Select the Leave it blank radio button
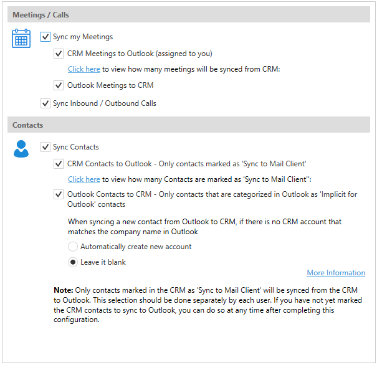 click(73, 262)
